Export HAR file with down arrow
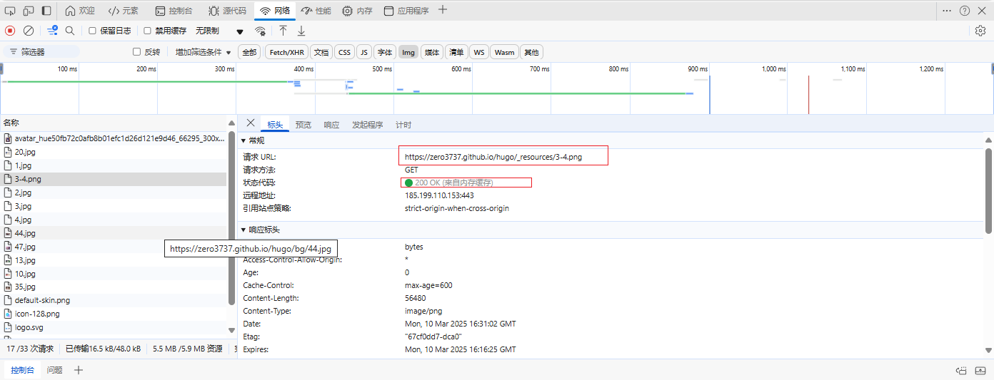The image size is (994, 380). tap(301, 31)
